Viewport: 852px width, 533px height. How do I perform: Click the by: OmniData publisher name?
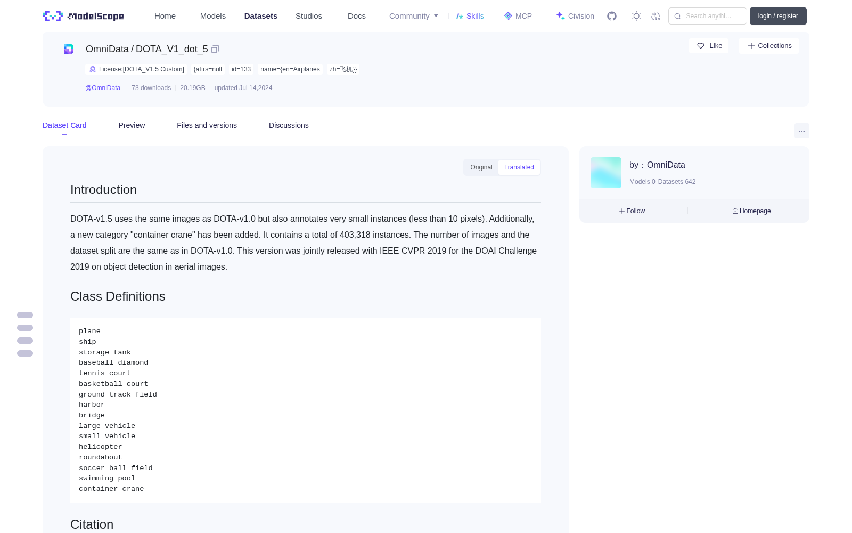[657, 165]
